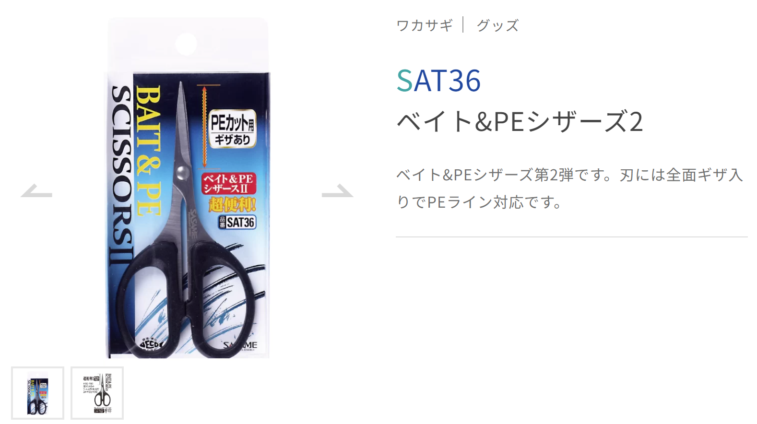Click the SAT36 product code heading
The height and width of the screenshot is (424, 757).
[x=438, y=81]
